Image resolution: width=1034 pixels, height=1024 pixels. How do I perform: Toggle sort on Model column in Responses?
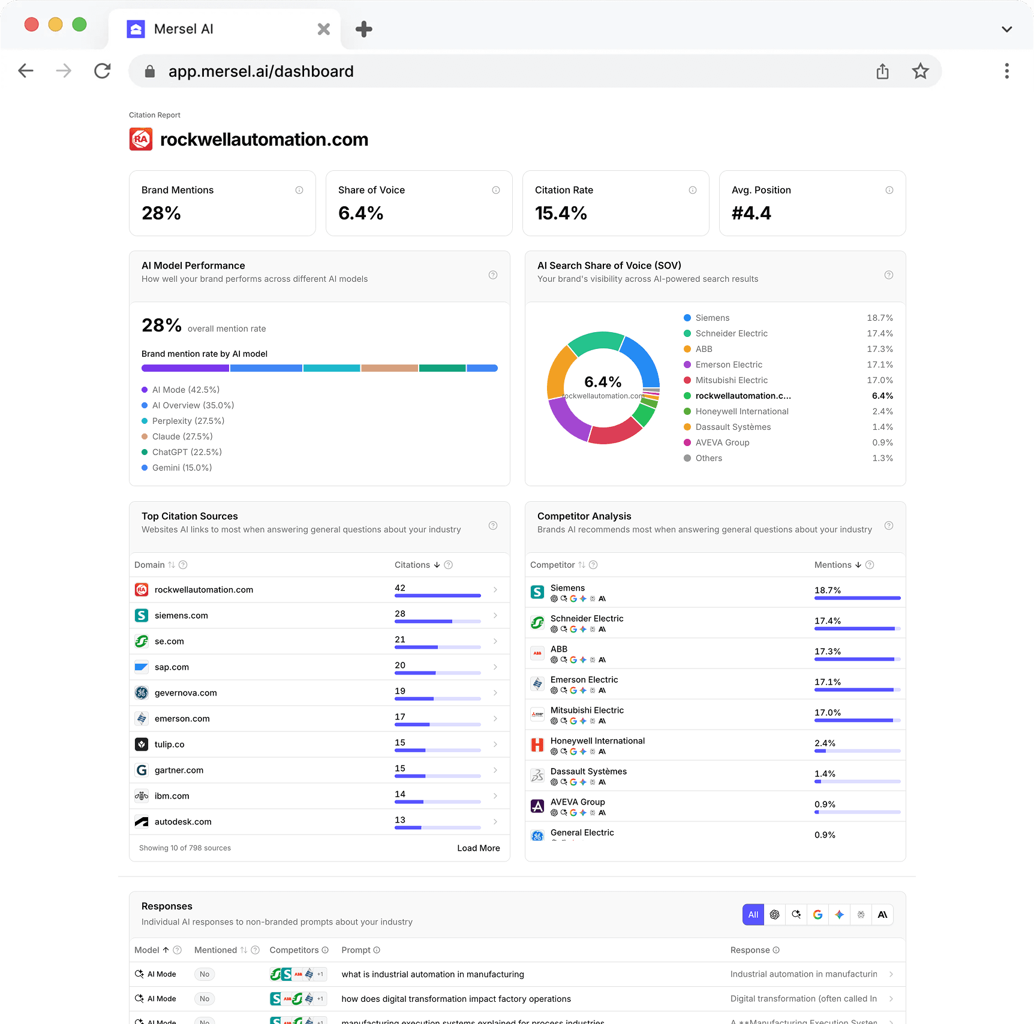(166, 950)
